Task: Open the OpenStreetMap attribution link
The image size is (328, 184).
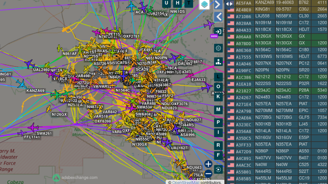Action: click(x=186, y=182)
